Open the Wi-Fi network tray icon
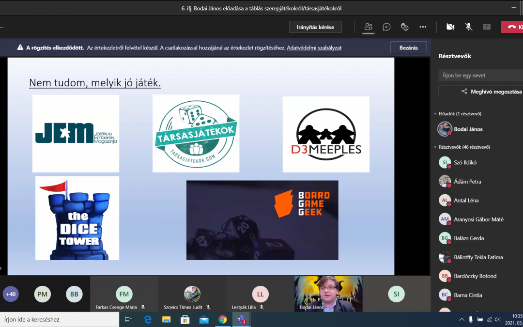Image resolution: width=523 pixels, height=327 pixels. (x=489, y=320)
